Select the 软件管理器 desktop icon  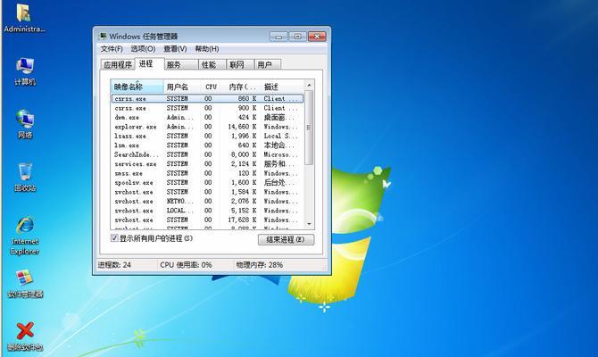click(x=25, y=284)
